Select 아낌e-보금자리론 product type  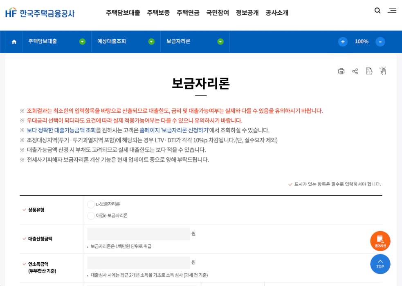coord(91,216)
